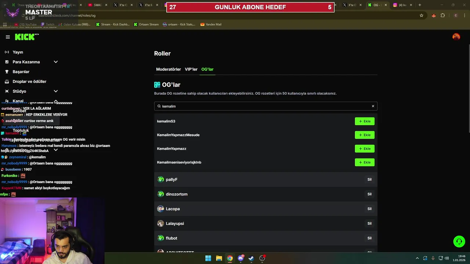Open Stream - Kick Dashb... bookmark

coord(113,25)
